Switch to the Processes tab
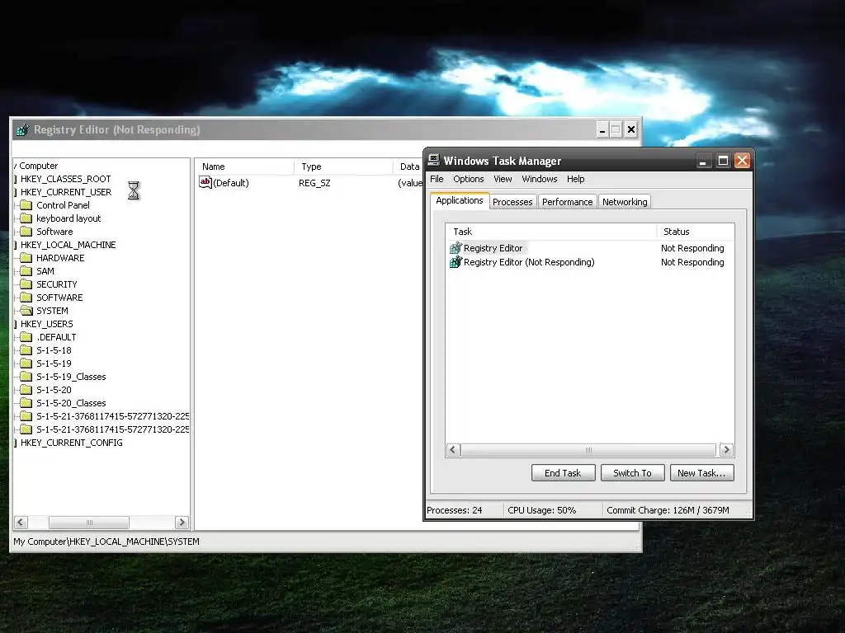Screen dimensions: 845x633 tap(512, 202)
